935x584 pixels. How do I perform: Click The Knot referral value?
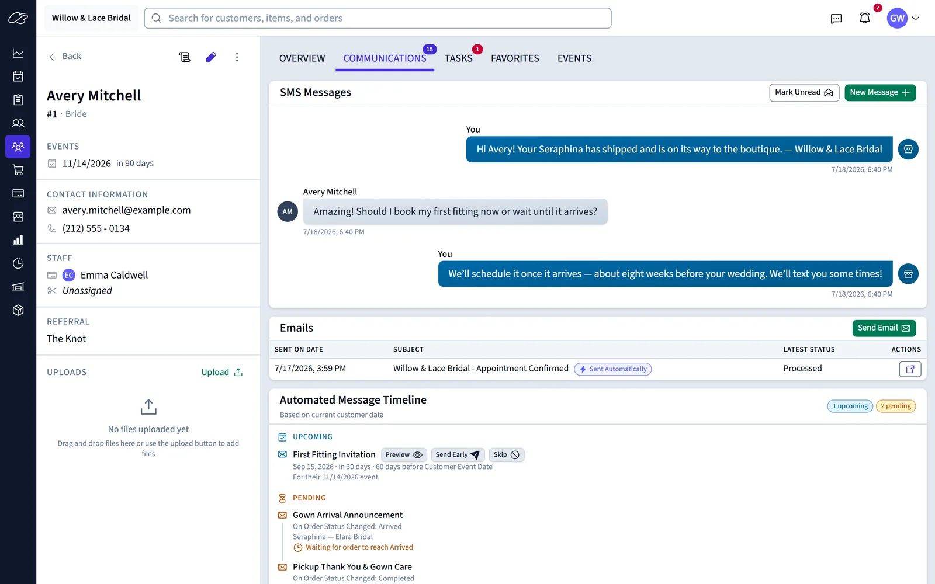pyautogui.click(x=66, y=339)
